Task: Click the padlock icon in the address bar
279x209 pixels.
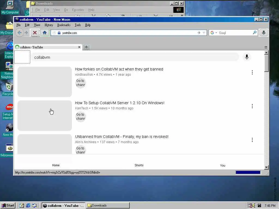Action: pyautogui.click(x=59, y=33)
